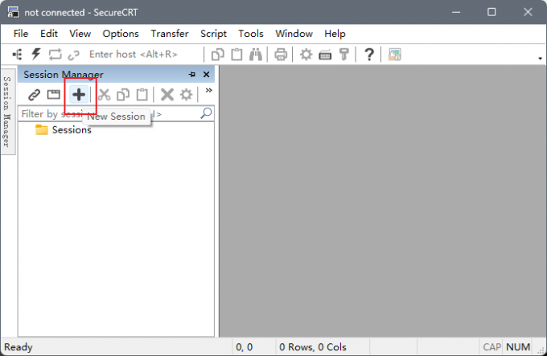The width and height of the screenshot is (547, 356).
Task: Click the Help question mark icon
Action: point(369,55)
